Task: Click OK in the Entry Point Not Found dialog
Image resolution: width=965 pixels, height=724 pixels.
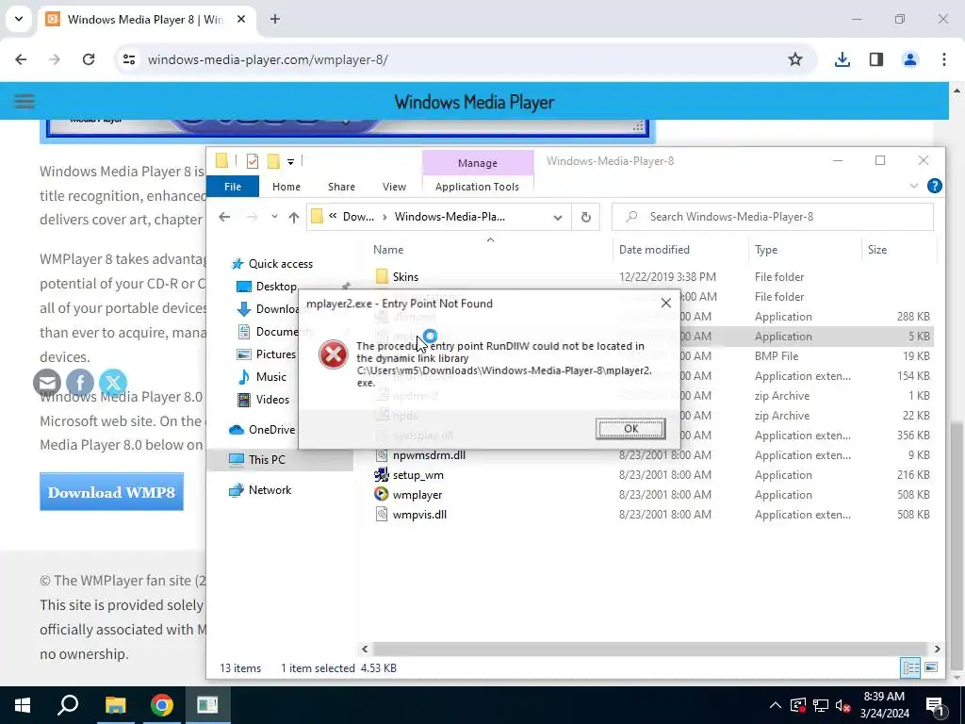Action: (630, 429)
